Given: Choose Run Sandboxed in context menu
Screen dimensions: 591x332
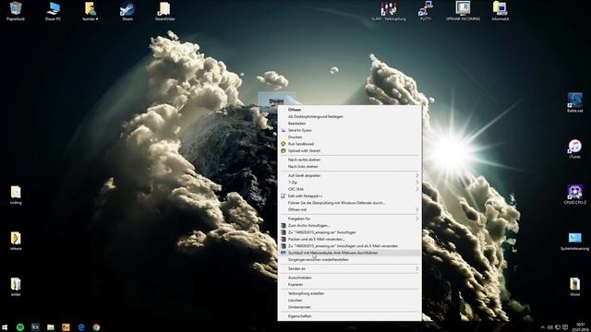Looking at the screenshot, I should tap(350, 144).
